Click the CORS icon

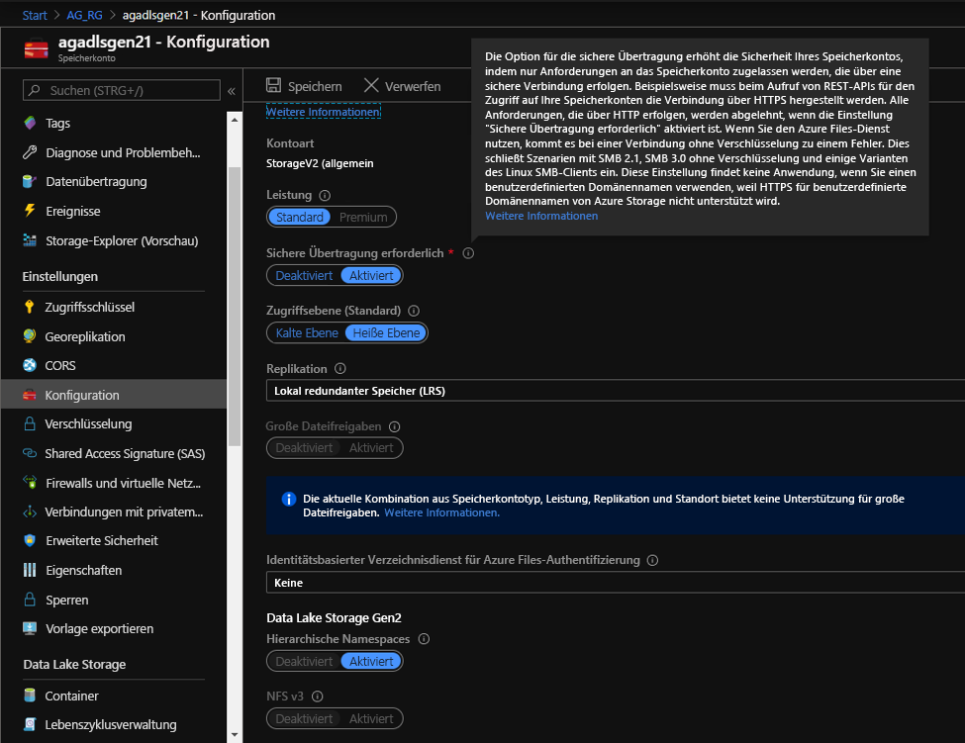[x=30, y=365]
